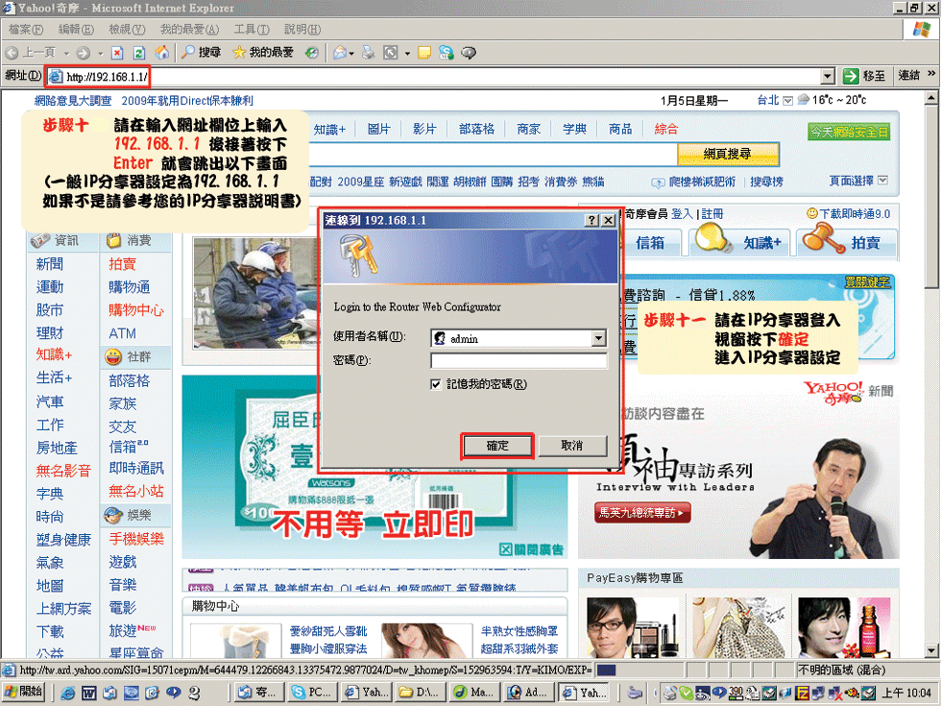Select the 字典 dictionary search tab
This screenshot has width=941, height=706.
(574, 129)
